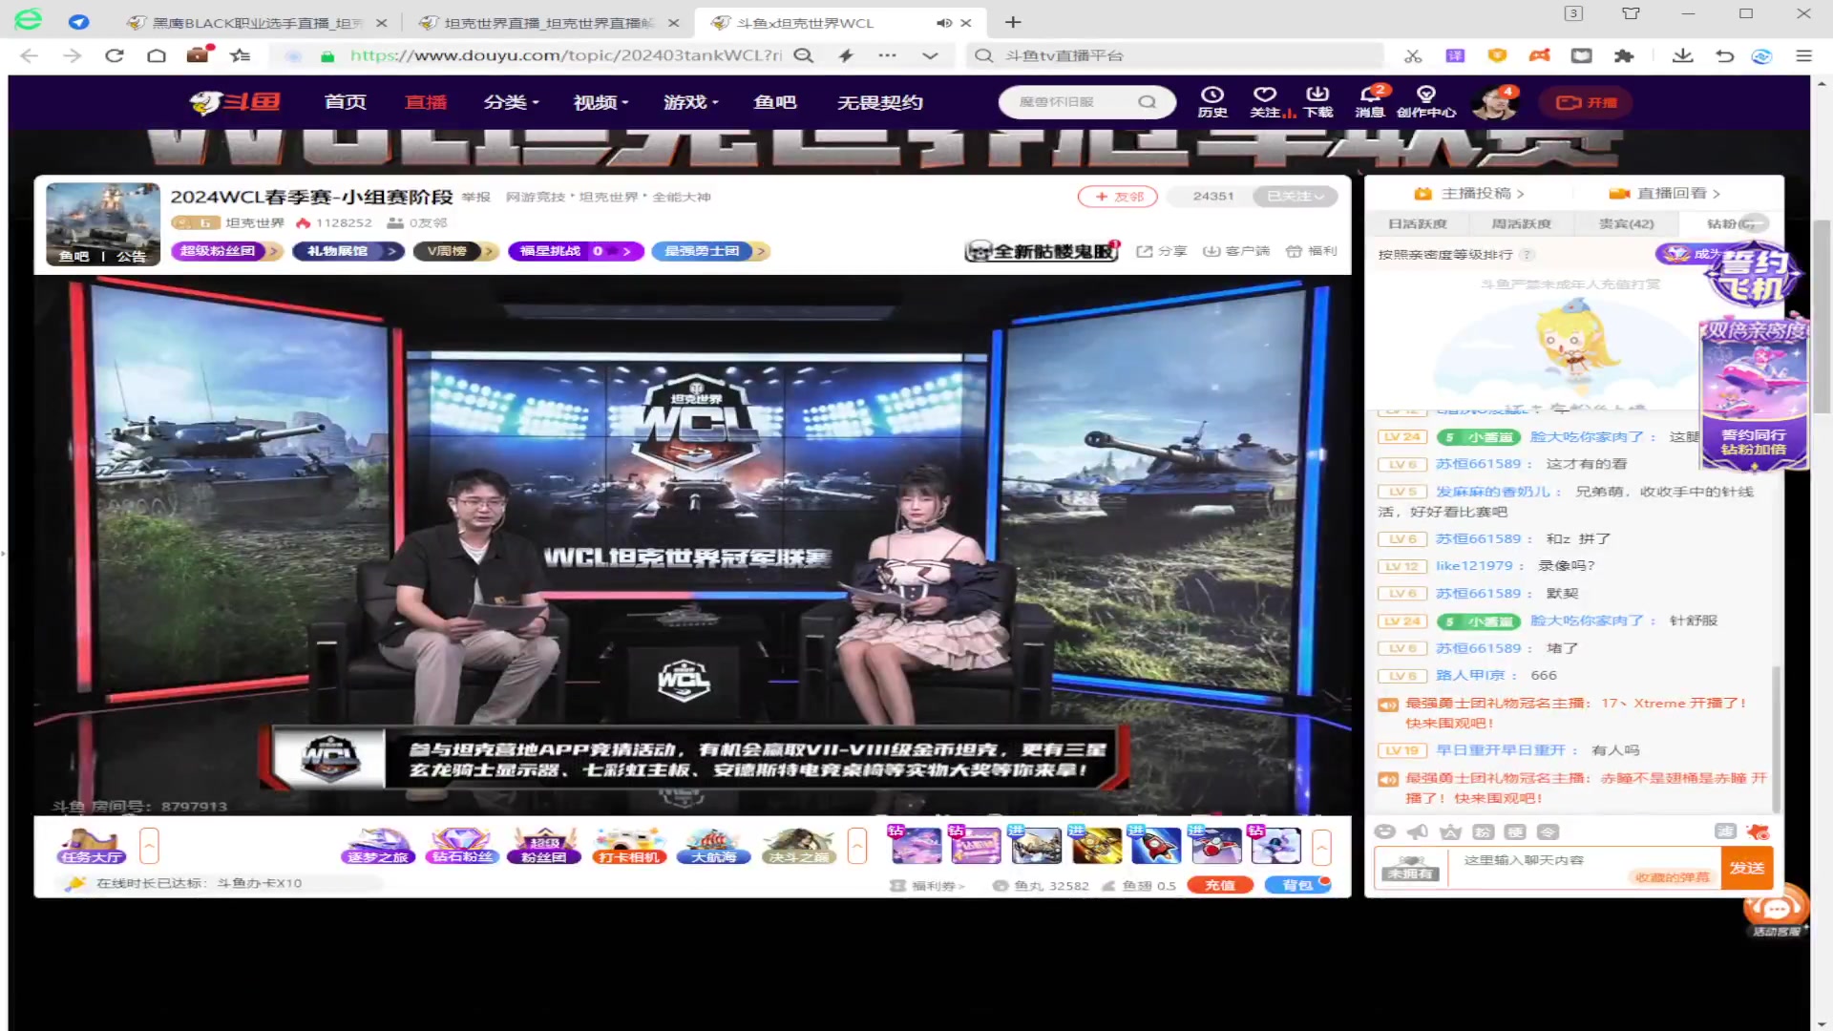Click the Douyu logo

click(235, 102)
